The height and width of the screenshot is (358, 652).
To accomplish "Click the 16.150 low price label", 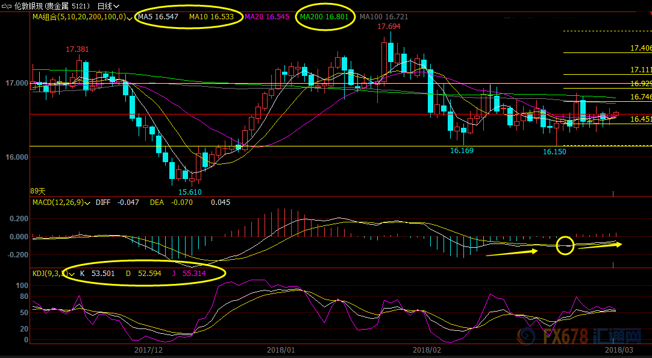I will point(554,152).
